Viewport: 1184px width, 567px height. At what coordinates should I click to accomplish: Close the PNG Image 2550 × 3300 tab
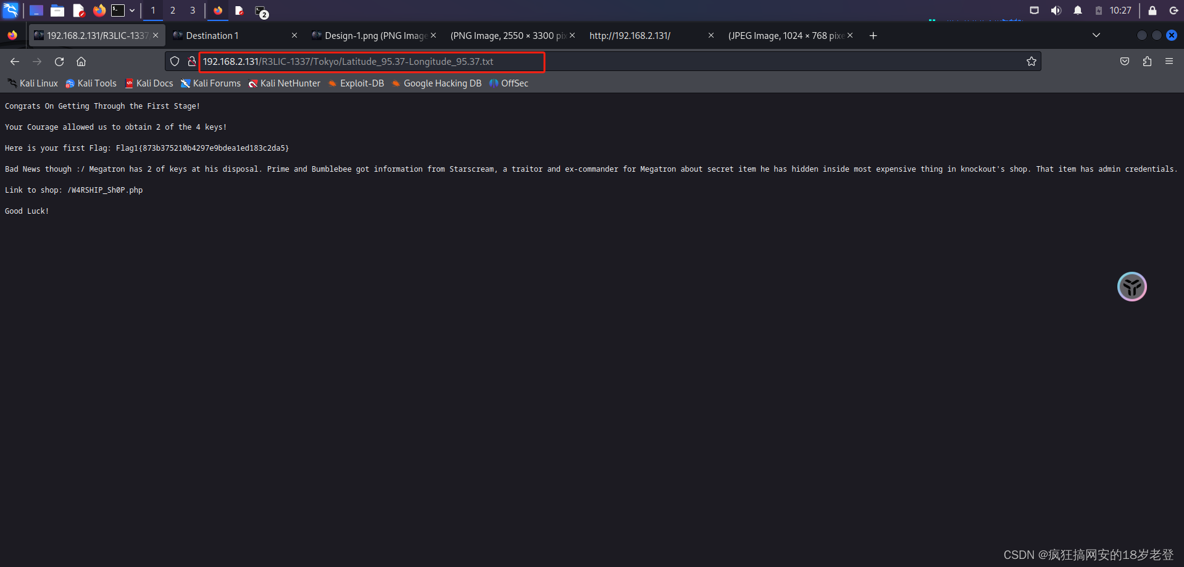click(x=572, y=36)
